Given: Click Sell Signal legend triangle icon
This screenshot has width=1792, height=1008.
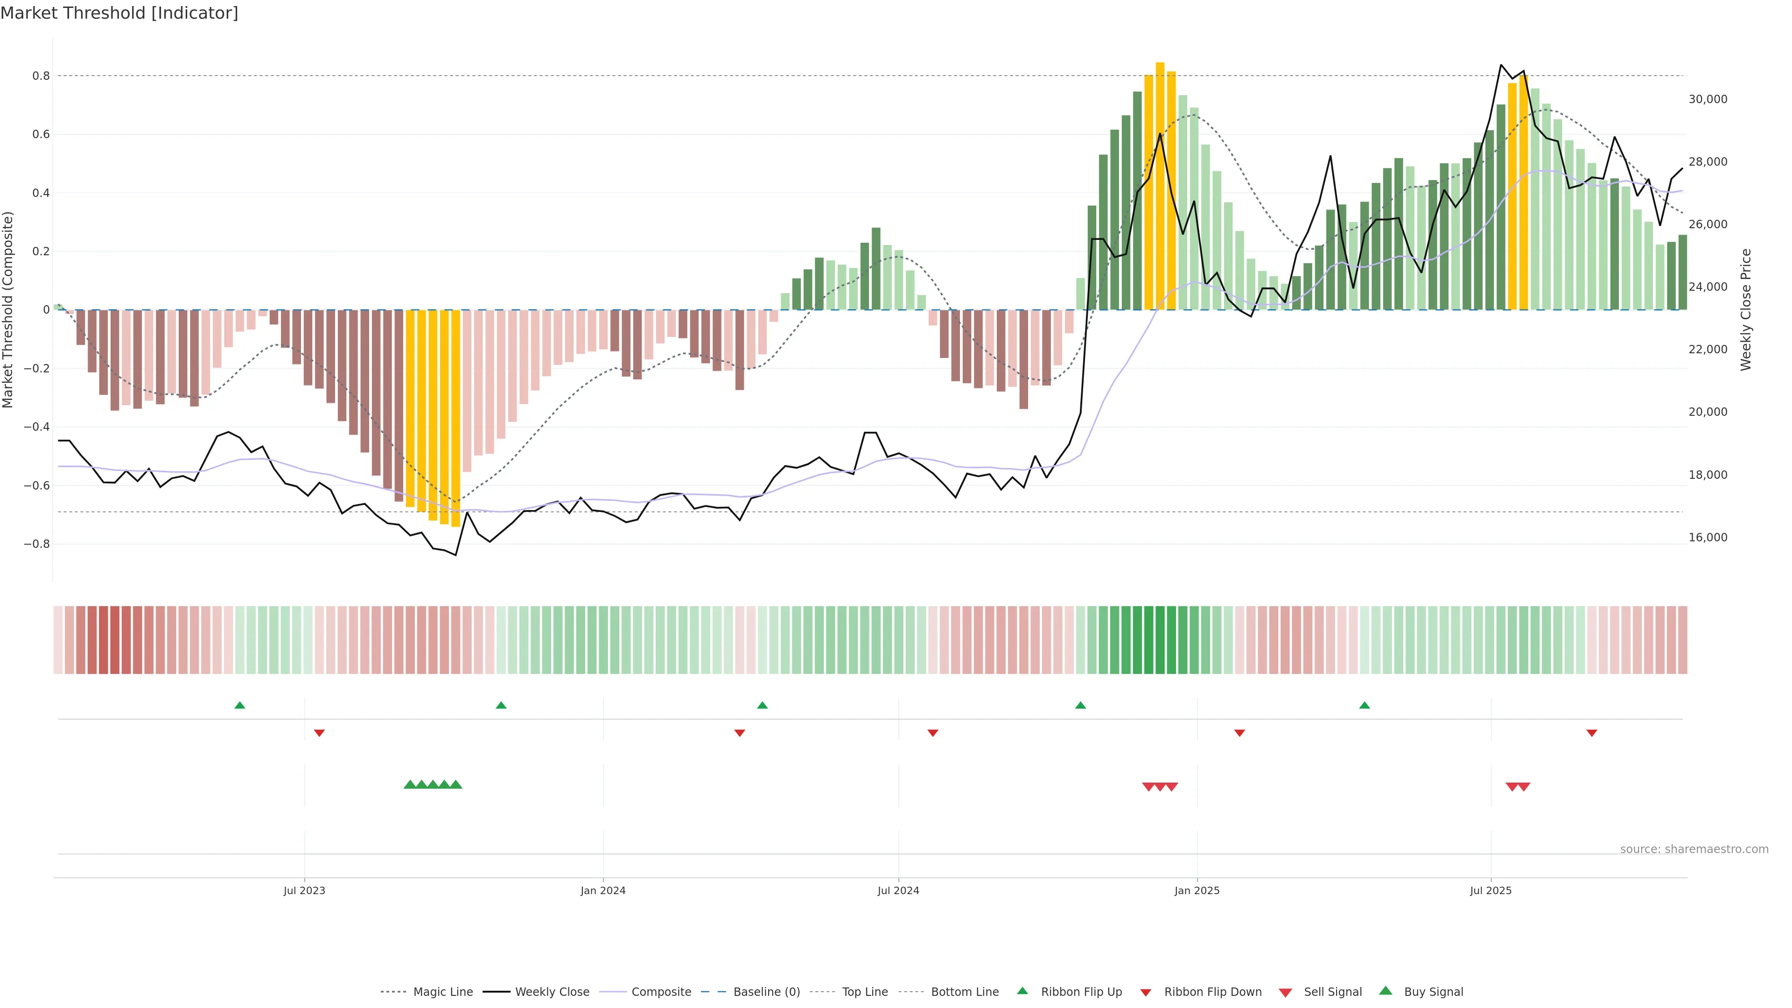Looking at the screenshot, I should (1286, 993).
